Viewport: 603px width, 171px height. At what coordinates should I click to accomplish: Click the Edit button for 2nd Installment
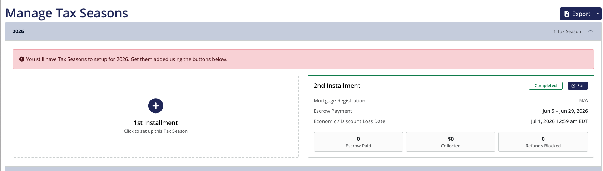click(578, 86)
